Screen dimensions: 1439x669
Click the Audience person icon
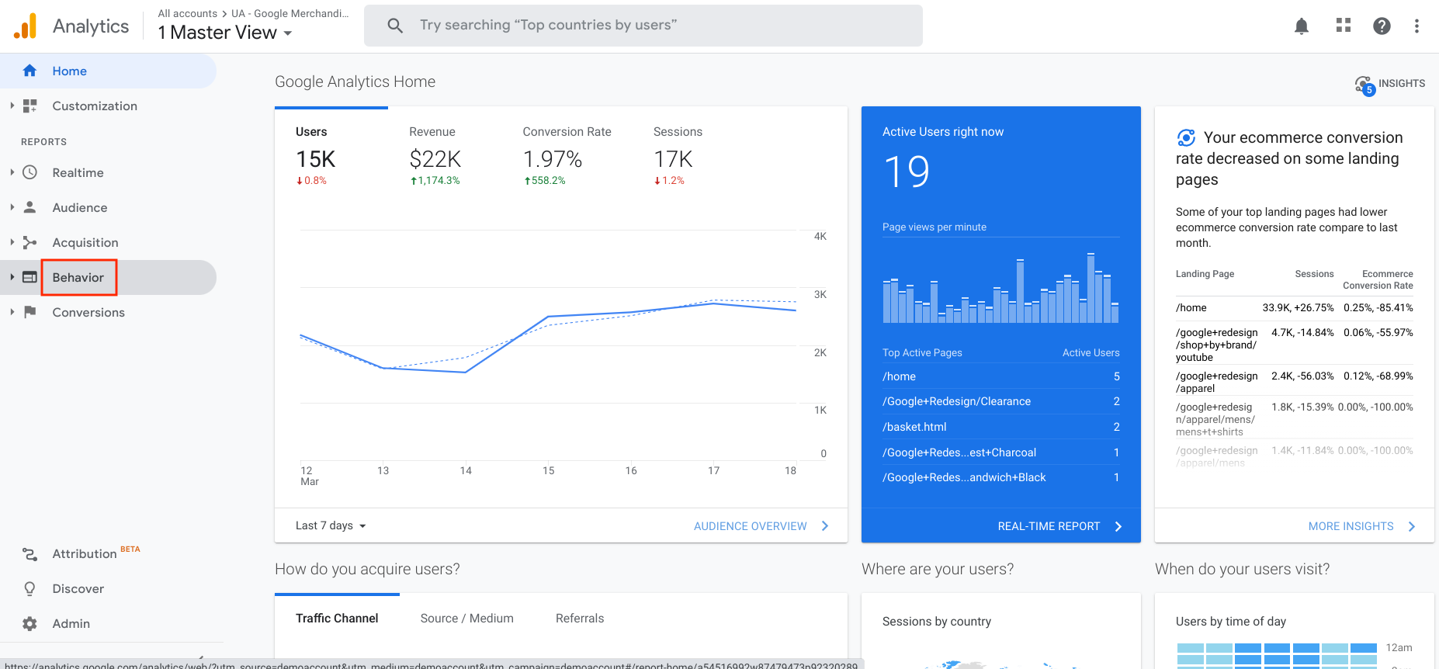click(x=29, y=207)
